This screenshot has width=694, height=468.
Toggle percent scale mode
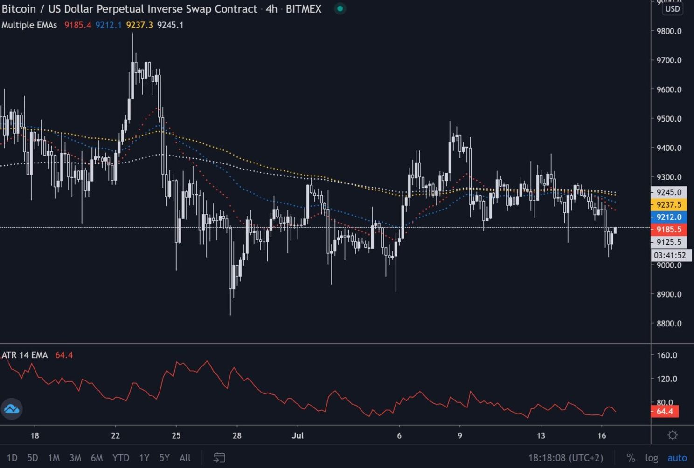(631, 458)
